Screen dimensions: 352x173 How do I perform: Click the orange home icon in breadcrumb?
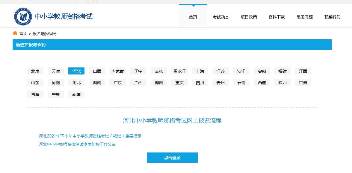point(15,33)
